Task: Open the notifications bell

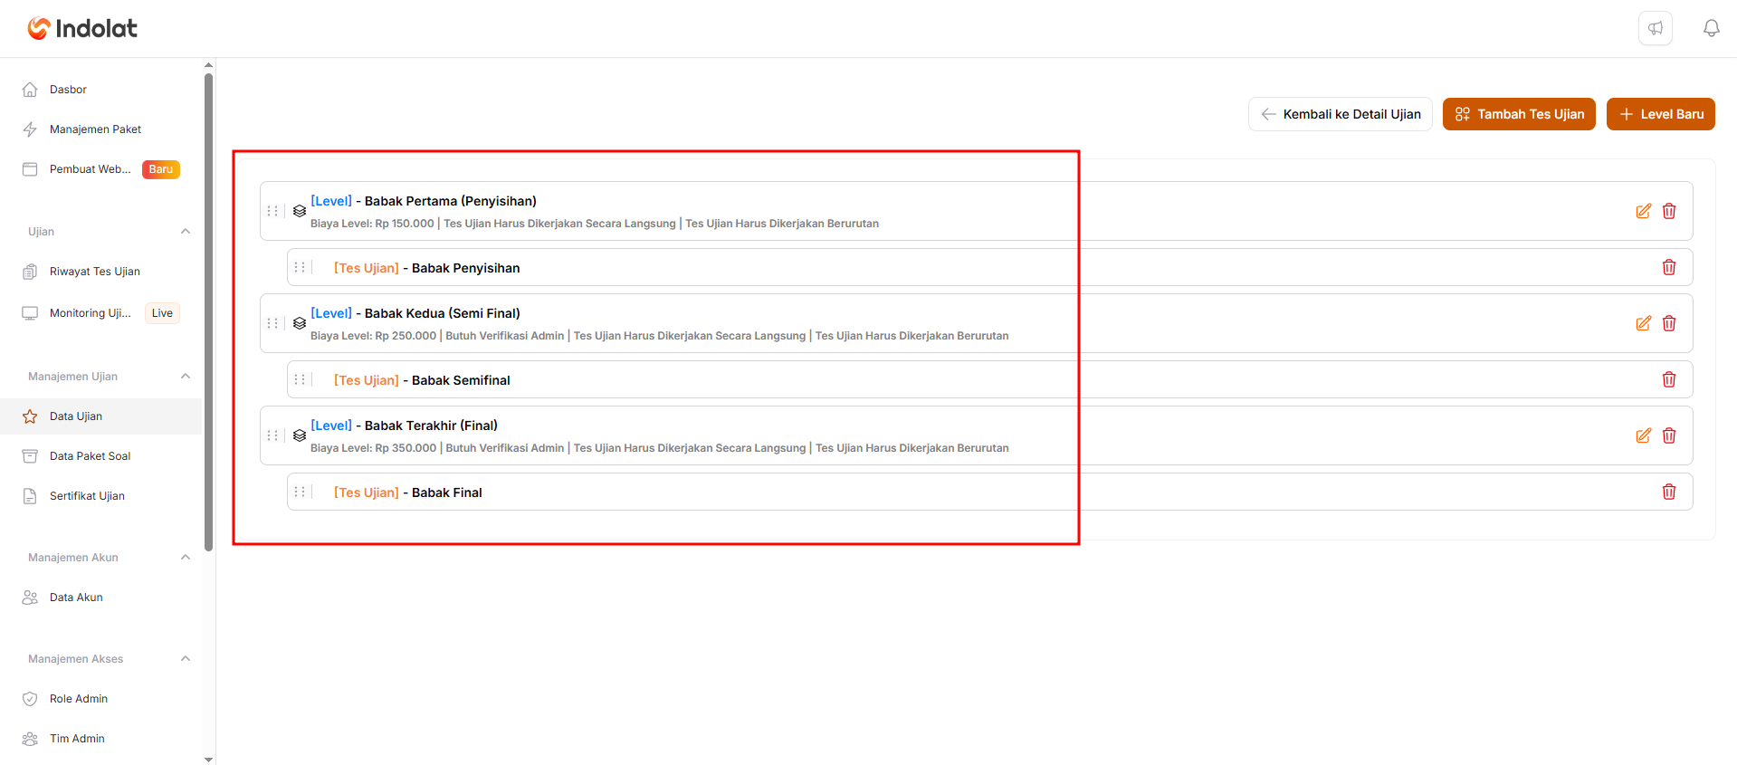Action: 1711,28
